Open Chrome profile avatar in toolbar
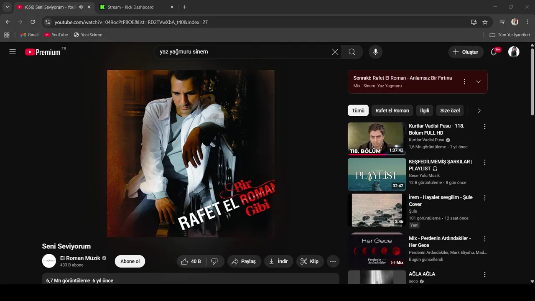This screenshot has width=535, height=301. 515,22
